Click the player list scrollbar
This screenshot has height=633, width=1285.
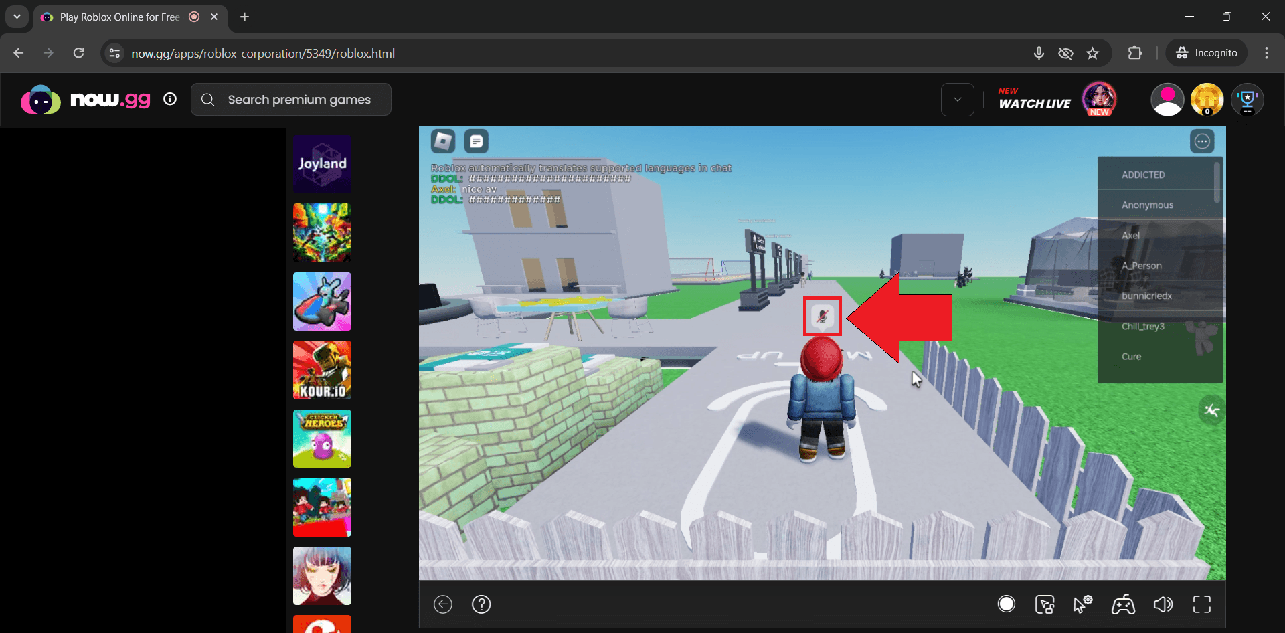coord(1217,183)
